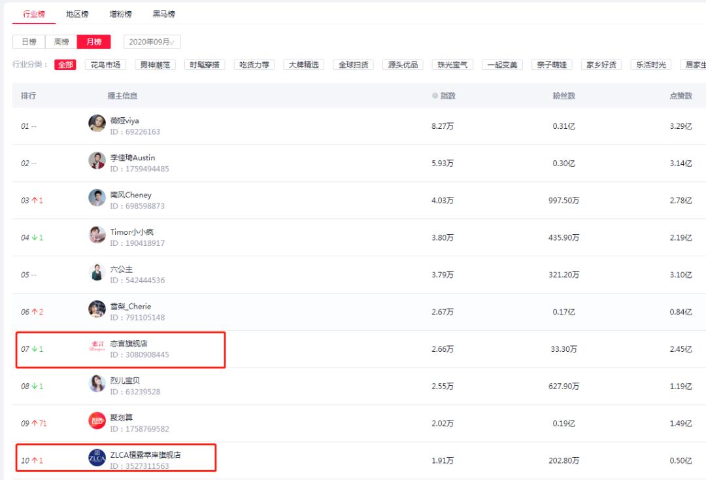Open the 南风Cheney broadcaster name
Image resolution: width=706 pixels, height=480 pixels.
click(x=131, y=194)
